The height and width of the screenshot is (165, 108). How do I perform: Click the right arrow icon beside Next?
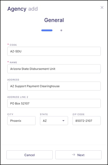click(73, 155)
